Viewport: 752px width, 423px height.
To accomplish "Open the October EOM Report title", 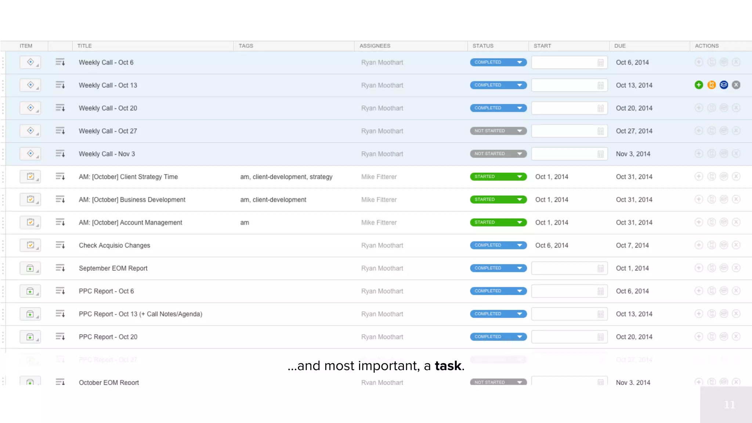I will (x=109, y=382).
